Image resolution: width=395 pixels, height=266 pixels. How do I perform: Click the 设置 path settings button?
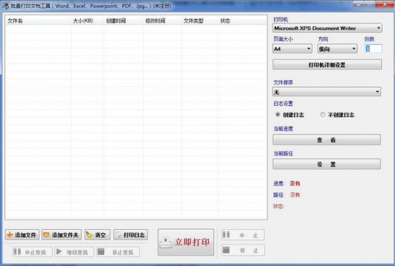pyautogui.click(x=327, y=164)
